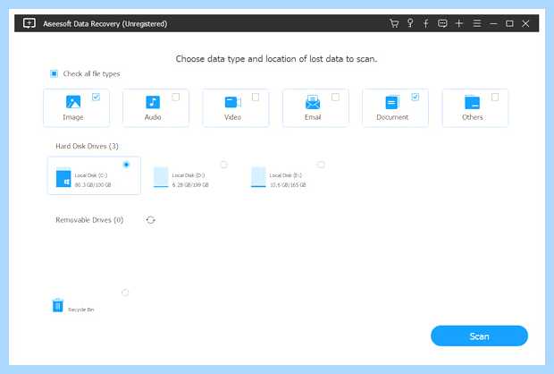554x374 pixels.
Task: Click the register key icon
Action: (x=410, y=23)
